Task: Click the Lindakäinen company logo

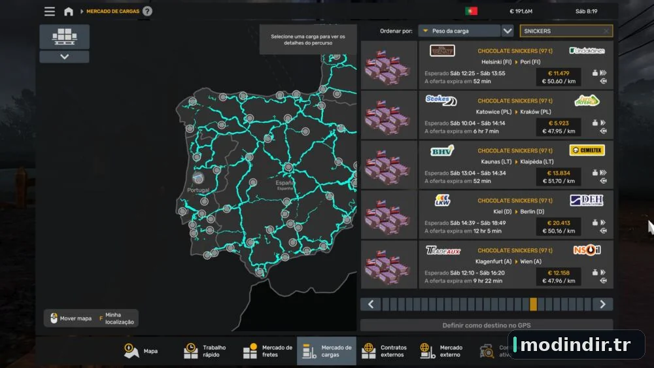Action: 587,50
